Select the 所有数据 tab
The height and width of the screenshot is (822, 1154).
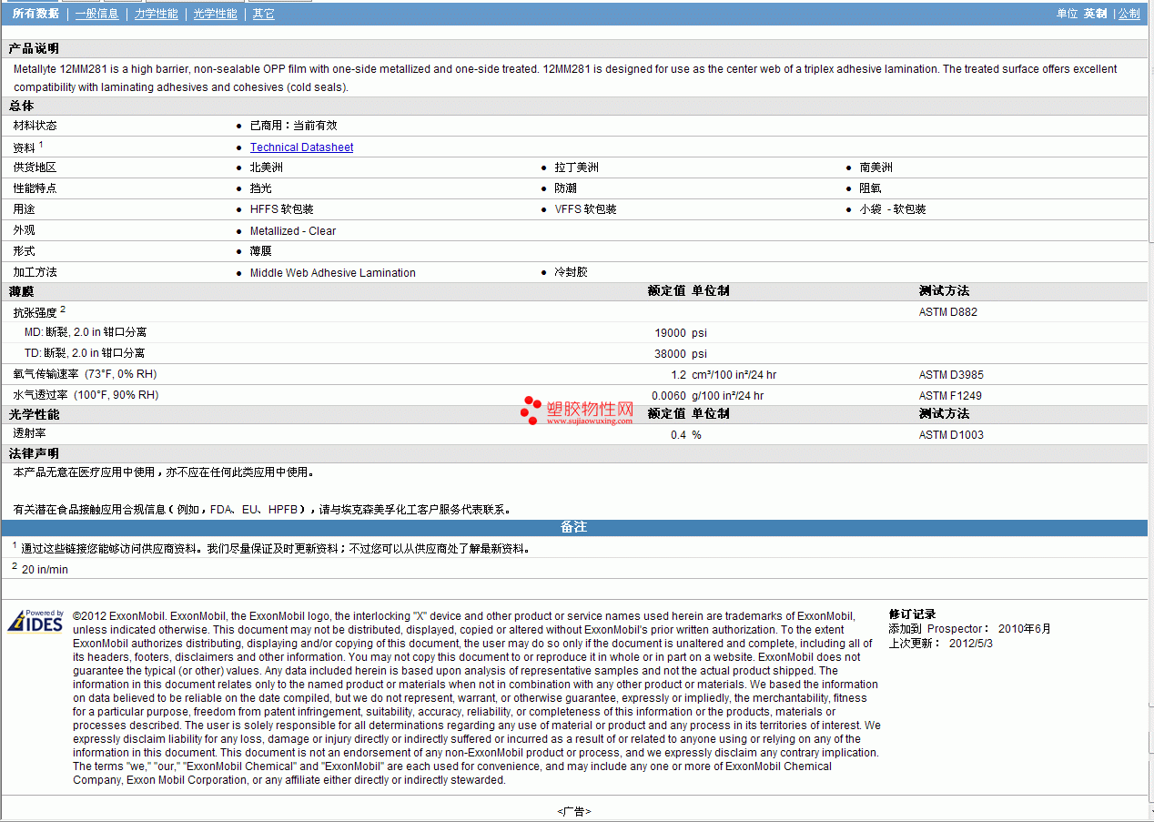pyautogui.click(x=35, y=14)
